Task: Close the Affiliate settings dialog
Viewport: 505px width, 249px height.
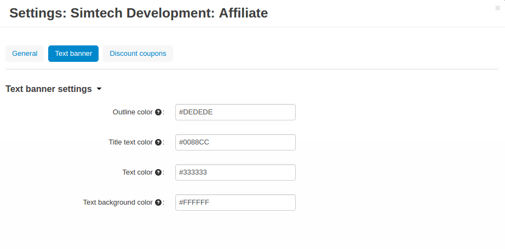Action: [497, 8]
